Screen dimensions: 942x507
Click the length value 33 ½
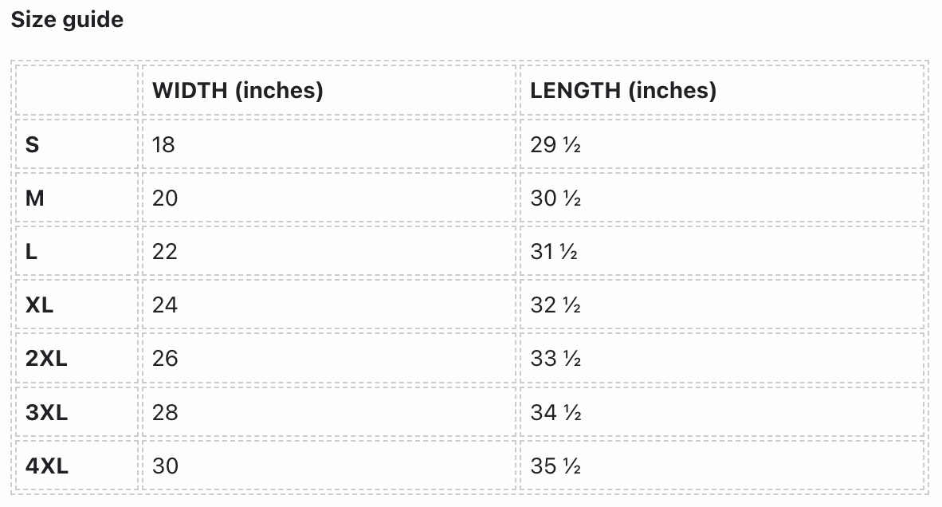(555, 358)
